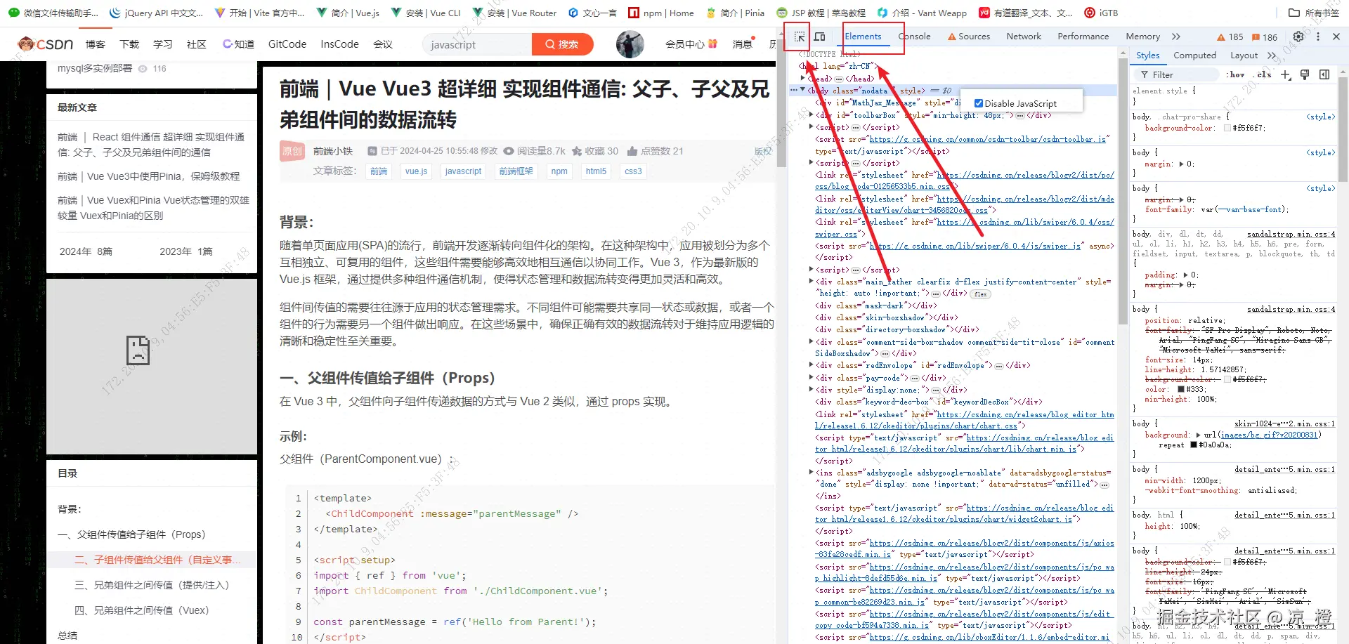Switch to the Elements tab
Viewport: 1349px width, 644px height.
pos(863,37)
